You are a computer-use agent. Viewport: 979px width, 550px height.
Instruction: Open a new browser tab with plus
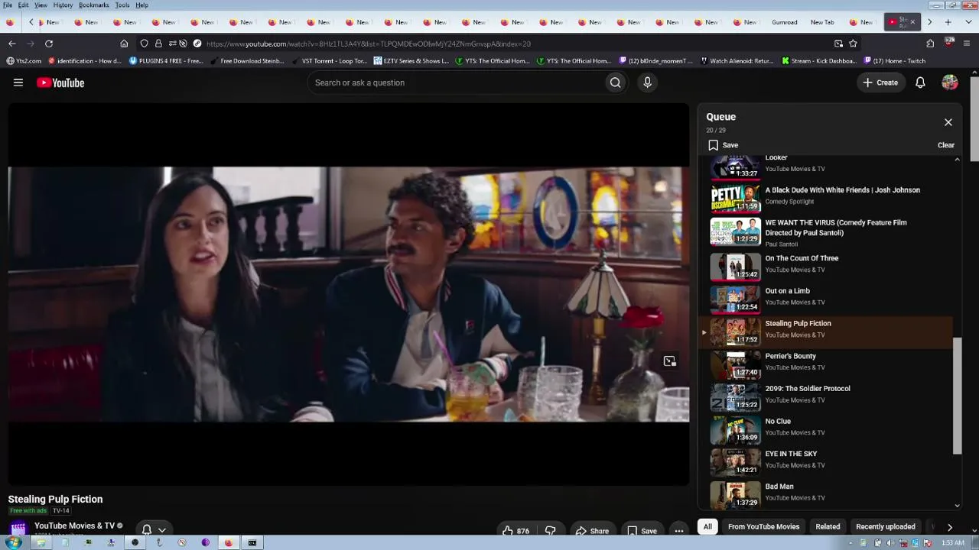(x=948, y=22)
